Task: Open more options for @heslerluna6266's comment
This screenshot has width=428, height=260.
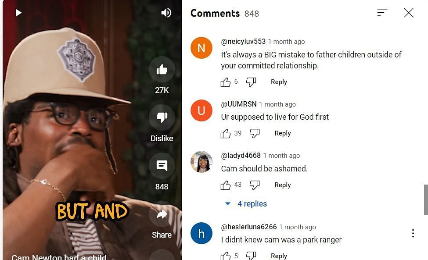Action: 413,233
